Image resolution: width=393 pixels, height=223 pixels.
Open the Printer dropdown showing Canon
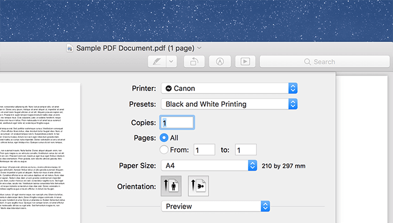click(x=229, y=88)
